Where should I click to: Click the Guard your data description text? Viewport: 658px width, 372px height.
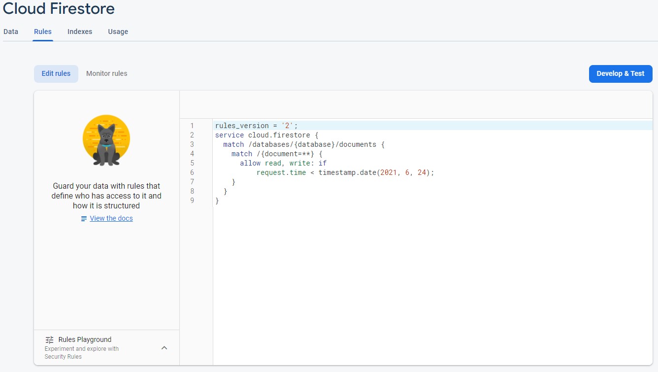click(x=106, y=196)
